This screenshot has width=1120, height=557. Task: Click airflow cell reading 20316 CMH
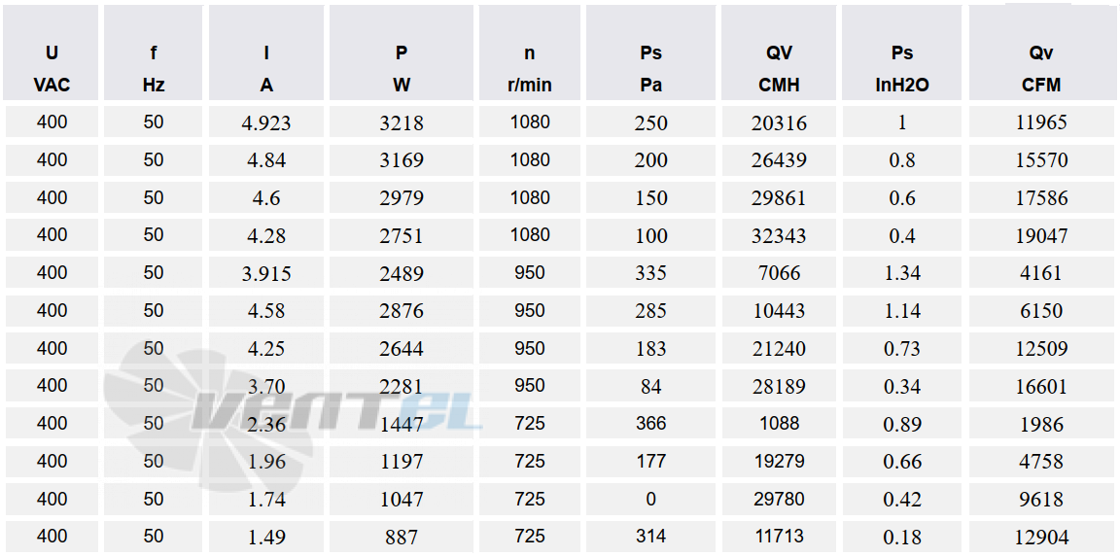780,122
